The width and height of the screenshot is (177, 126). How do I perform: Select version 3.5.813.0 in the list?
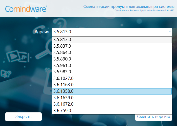(112, 40)
